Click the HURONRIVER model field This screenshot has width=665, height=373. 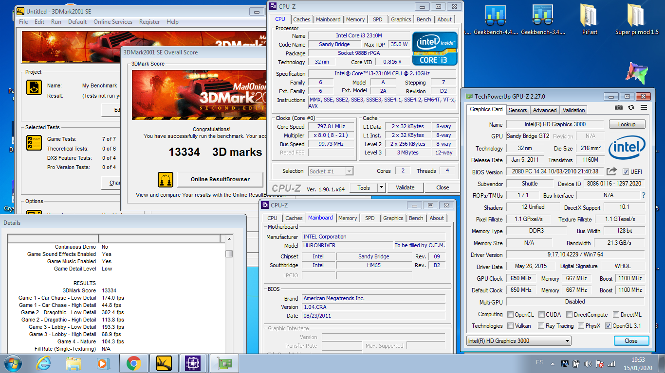(x=348, y=245)
